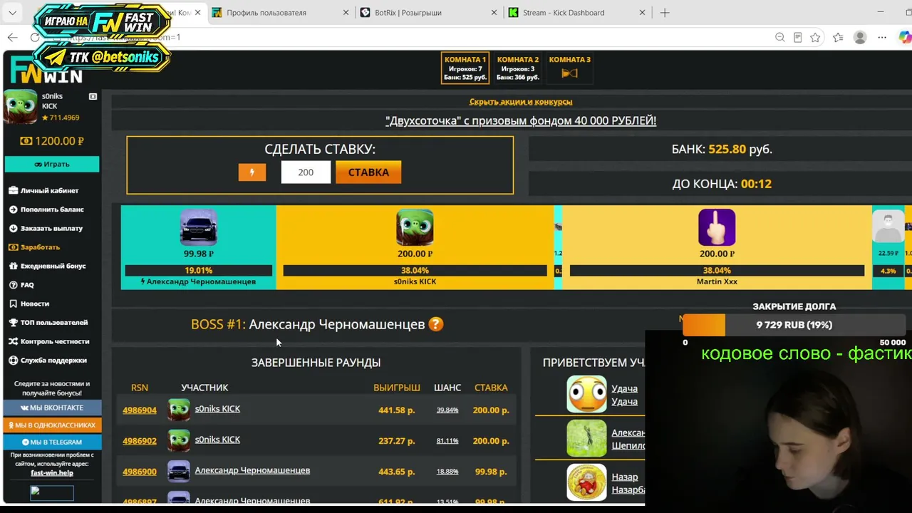Click s0niks KICK name in round 4986904 row
This screenshot has width=912, height=513.
(x=217, y=409)
